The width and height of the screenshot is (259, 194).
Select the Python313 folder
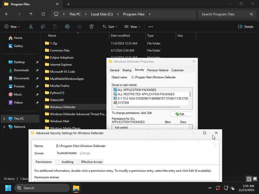(x=57, y=93)
